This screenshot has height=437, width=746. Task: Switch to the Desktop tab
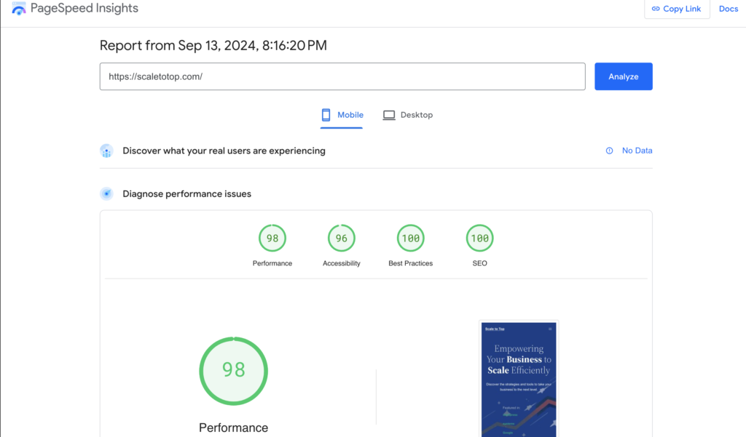408,115
